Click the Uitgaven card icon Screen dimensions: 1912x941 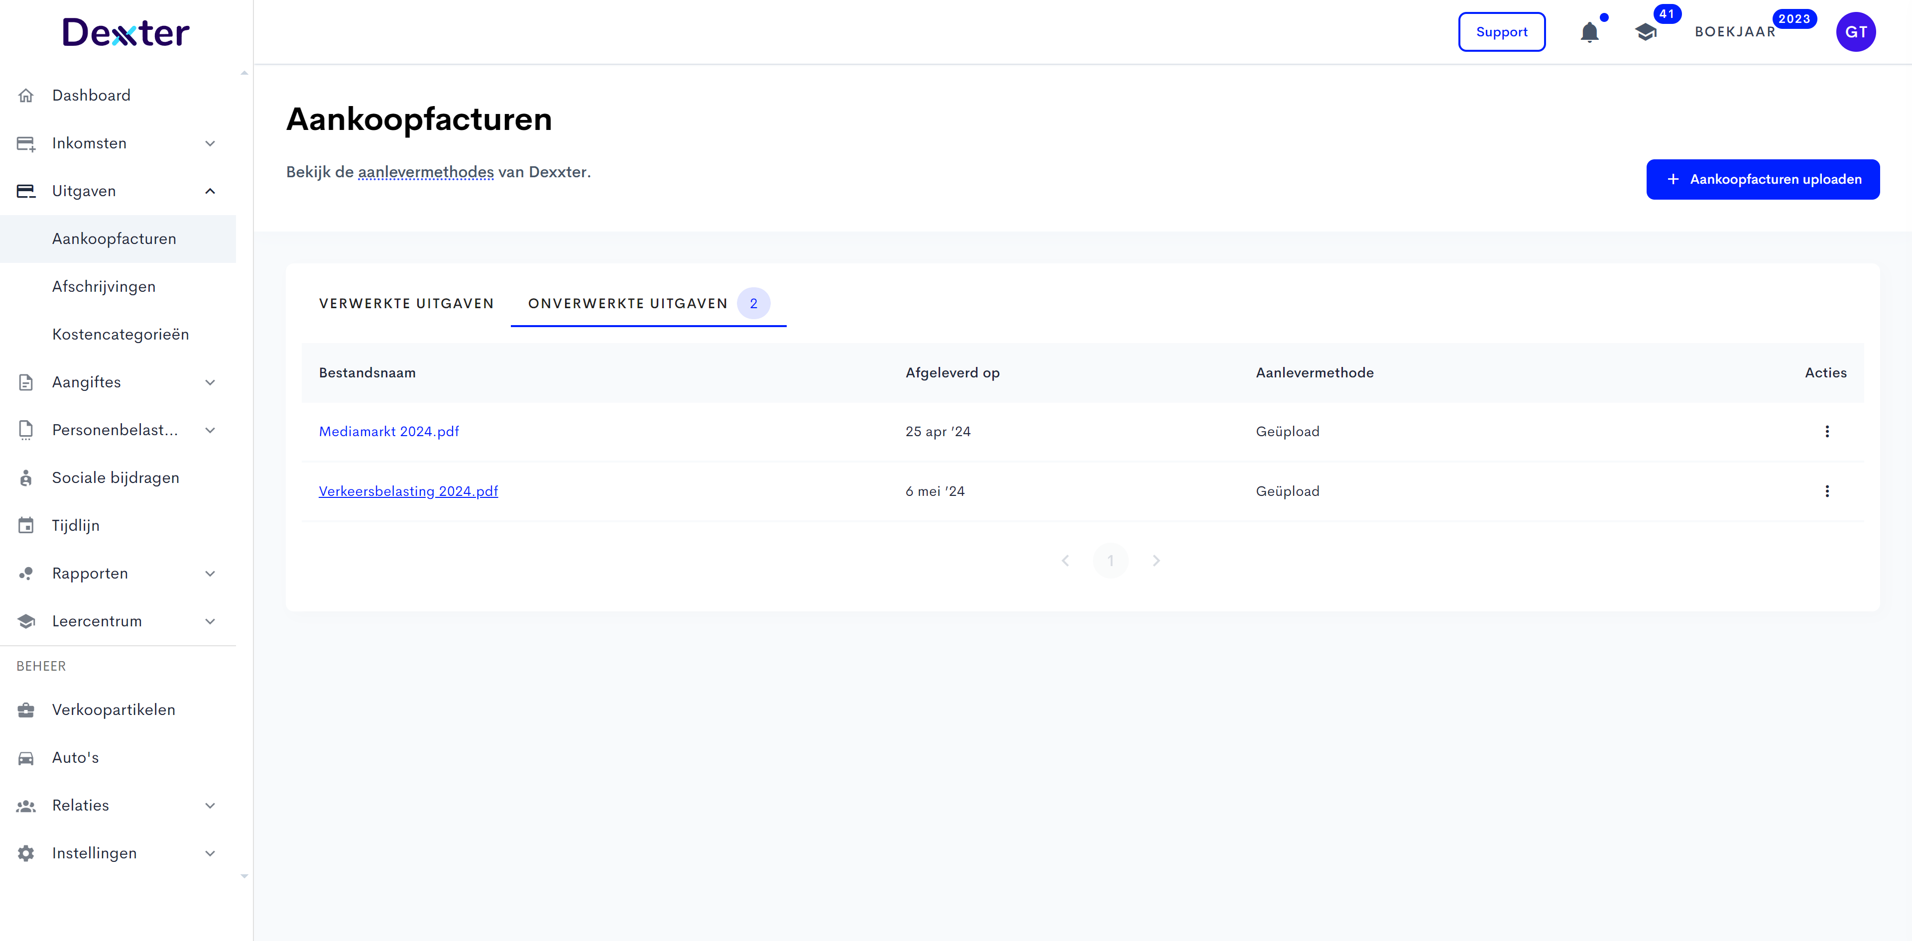point(26,191)
